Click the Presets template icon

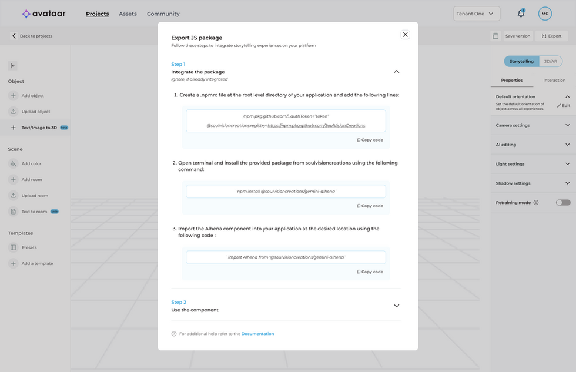14,248
